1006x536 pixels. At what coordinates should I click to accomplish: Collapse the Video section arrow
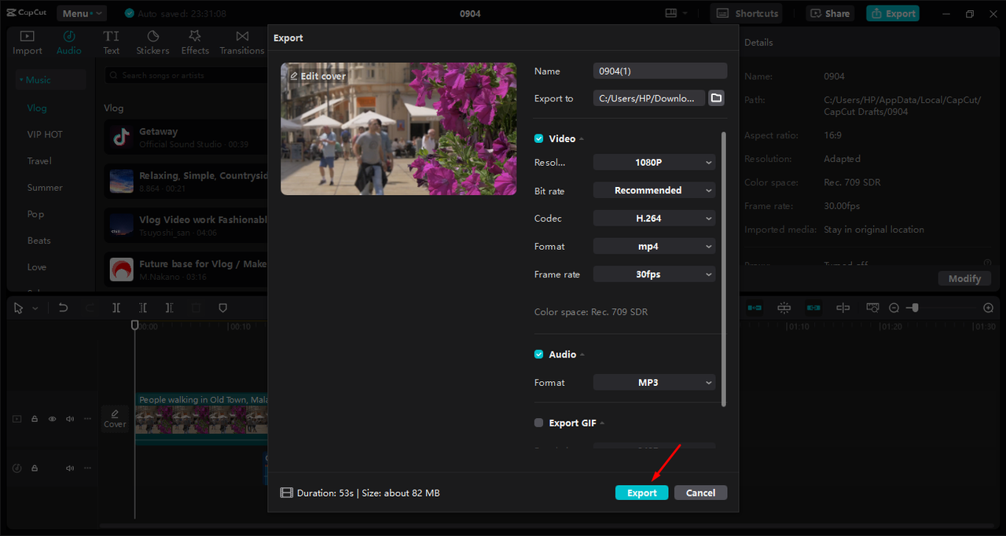click(x=582, y=139)
